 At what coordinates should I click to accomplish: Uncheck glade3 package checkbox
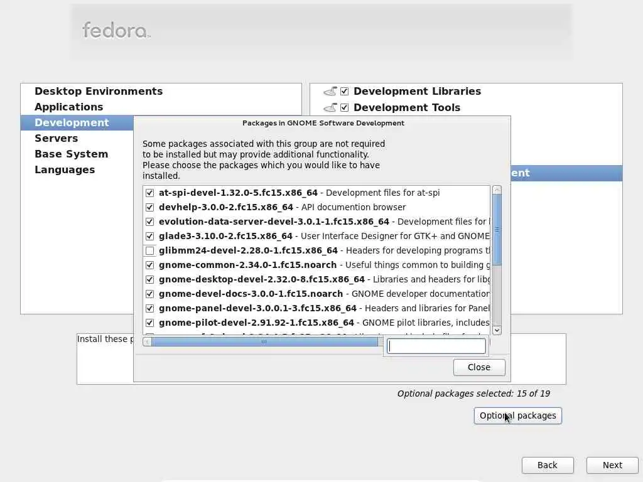point(149,236)
